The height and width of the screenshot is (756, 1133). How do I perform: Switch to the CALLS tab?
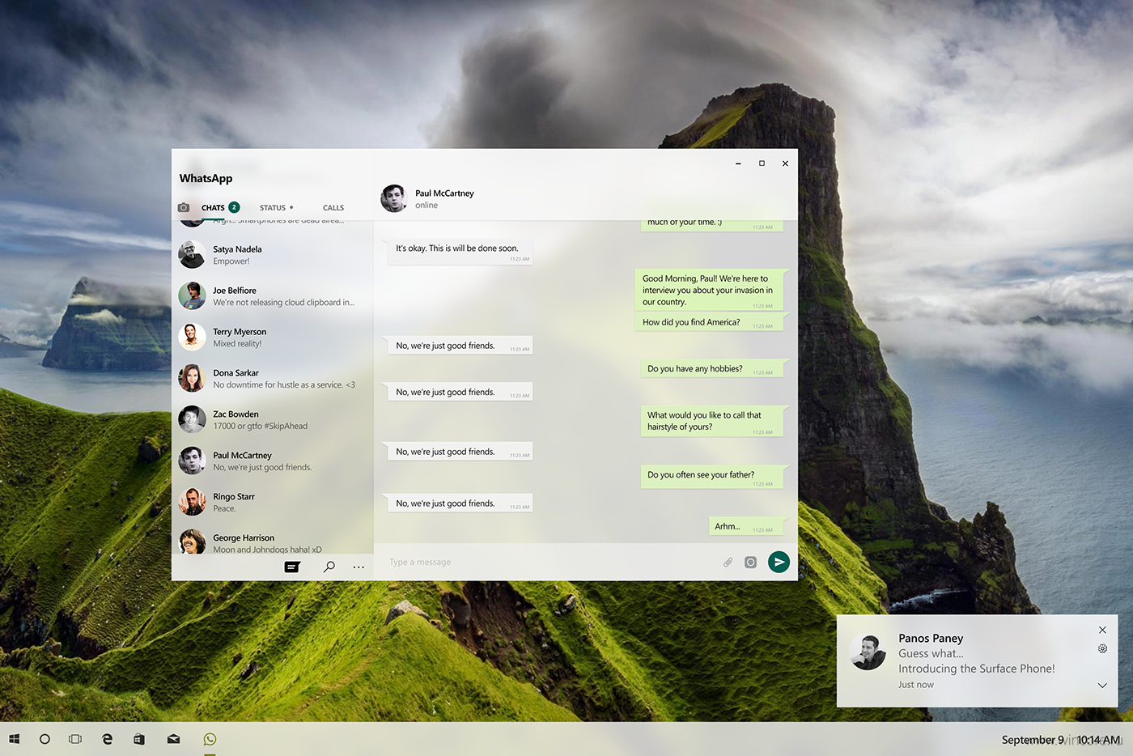(x=333, y=208)
